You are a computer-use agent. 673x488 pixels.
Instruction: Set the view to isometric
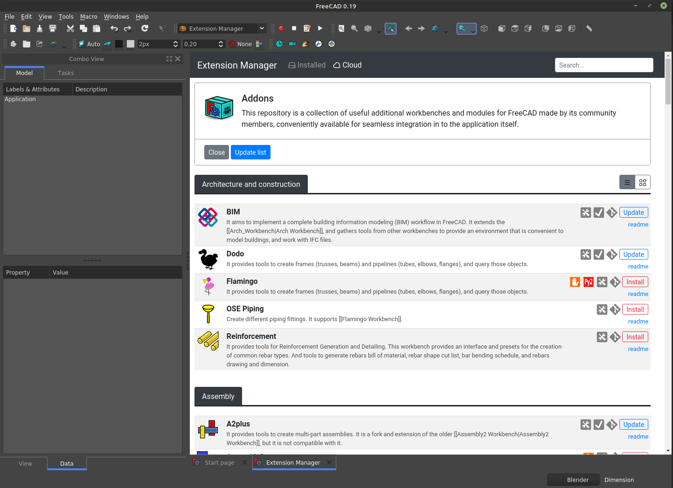484,28
